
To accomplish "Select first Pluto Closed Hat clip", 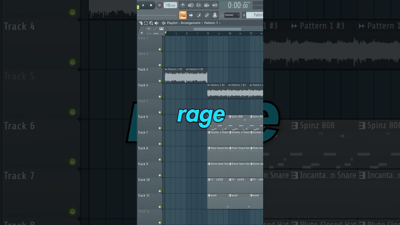I will (x=218, y=154).
